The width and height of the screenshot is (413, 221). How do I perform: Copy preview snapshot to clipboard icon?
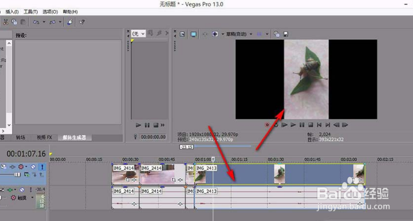(x=277, y=34)
